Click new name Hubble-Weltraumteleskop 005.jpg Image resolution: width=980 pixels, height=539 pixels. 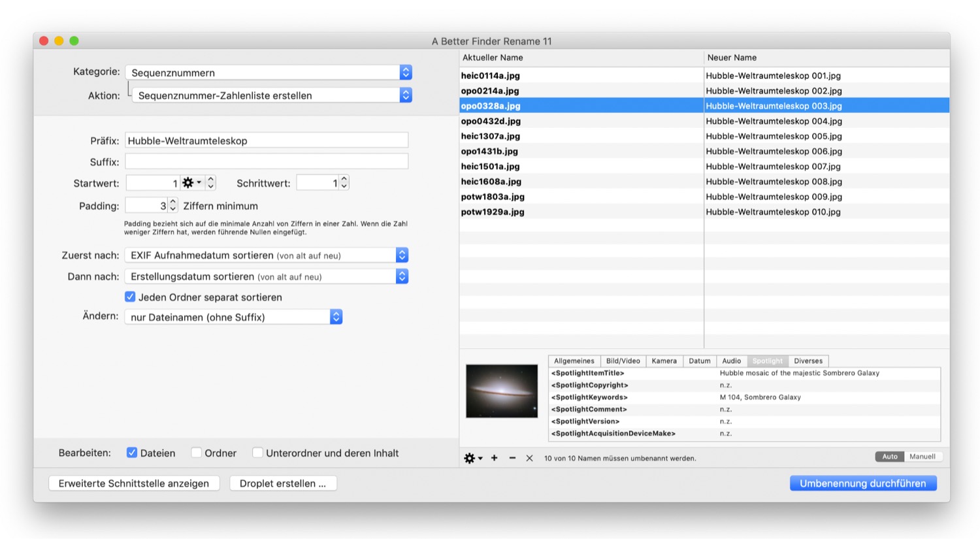[774, 136]
